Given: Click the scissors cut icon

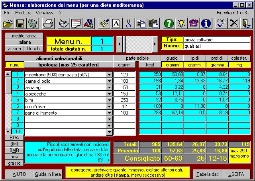Looking at the screenshot, I should tap(128, 24).
